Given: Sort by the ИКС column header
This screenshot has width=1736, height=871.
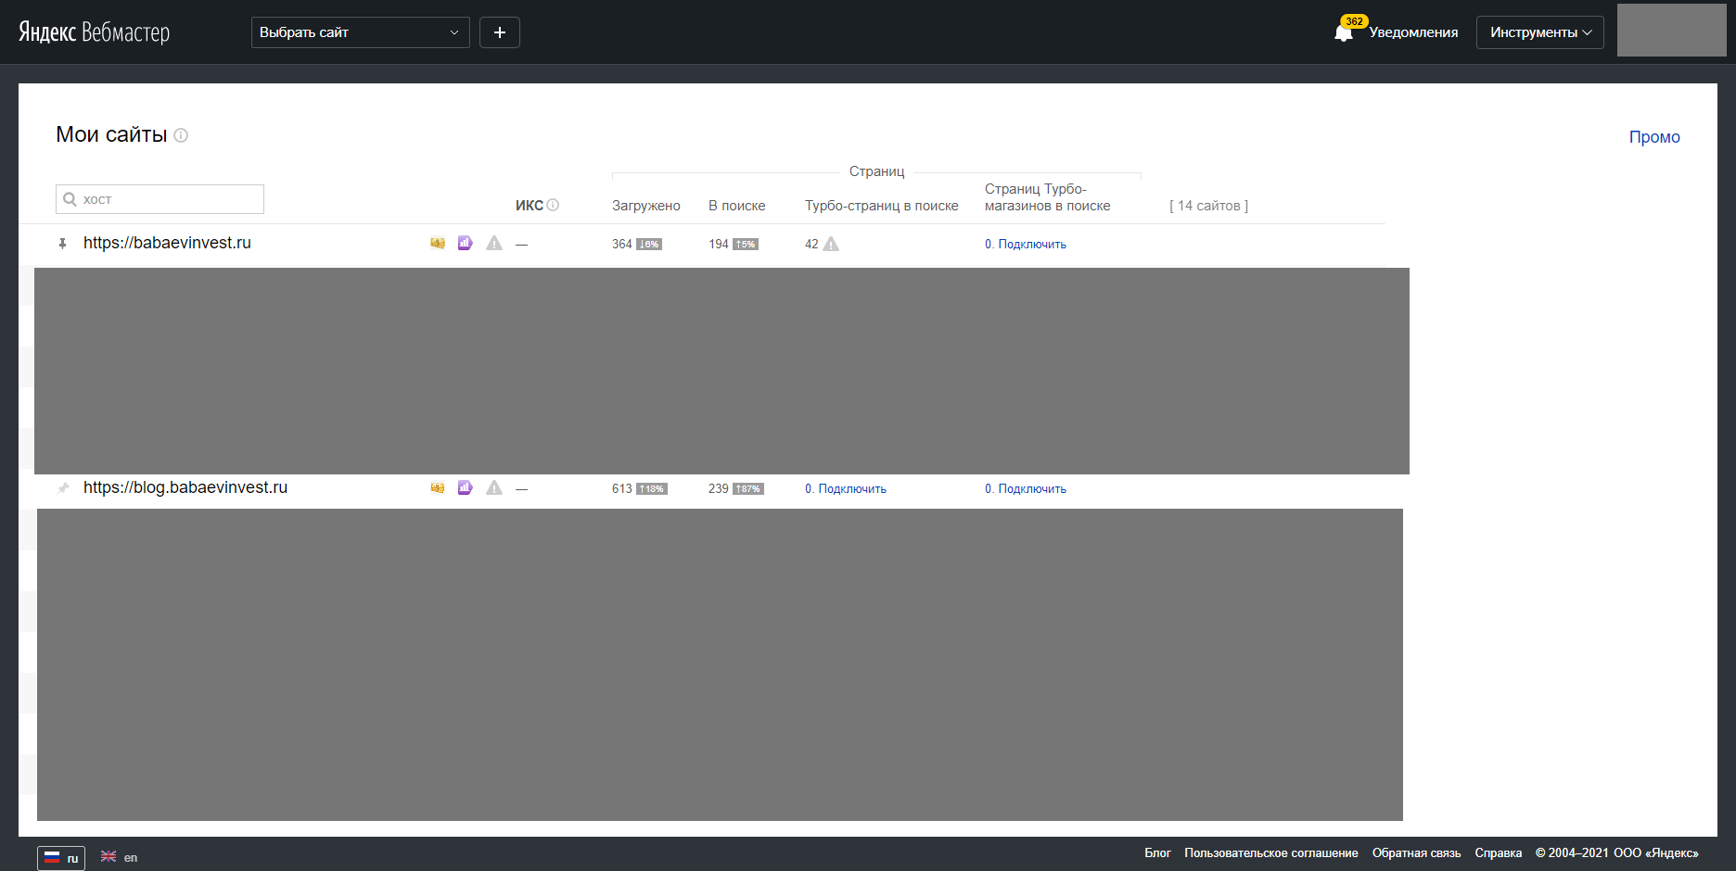Looking at the screenshot, I should pyautogui.click(x=530, y=206).
